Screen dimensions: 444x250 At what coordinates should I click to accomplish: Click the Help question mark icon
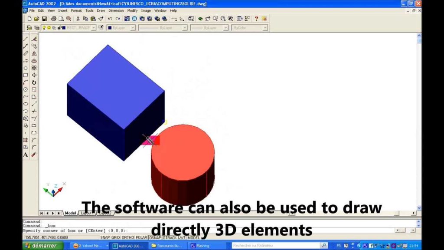256,19
